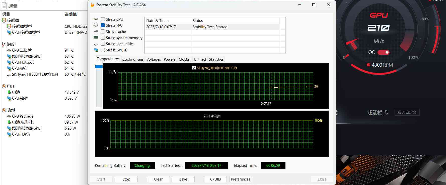Click the red fan icon next to 4300 RPM
The width and height of the screenshot is (446, 185).
[368, 65]
